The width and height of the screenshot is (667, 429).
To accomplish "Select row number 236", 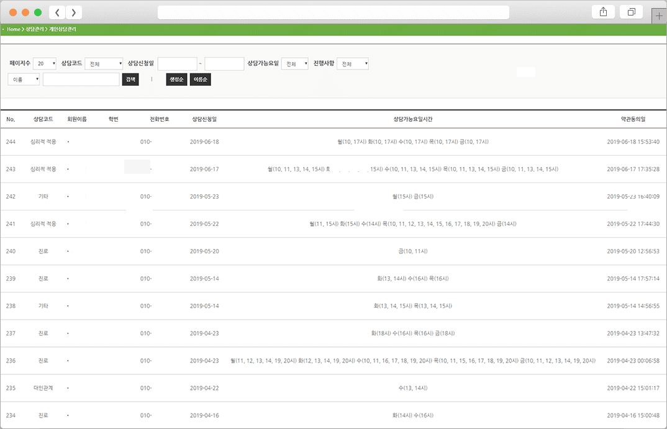I will (11, 361).
